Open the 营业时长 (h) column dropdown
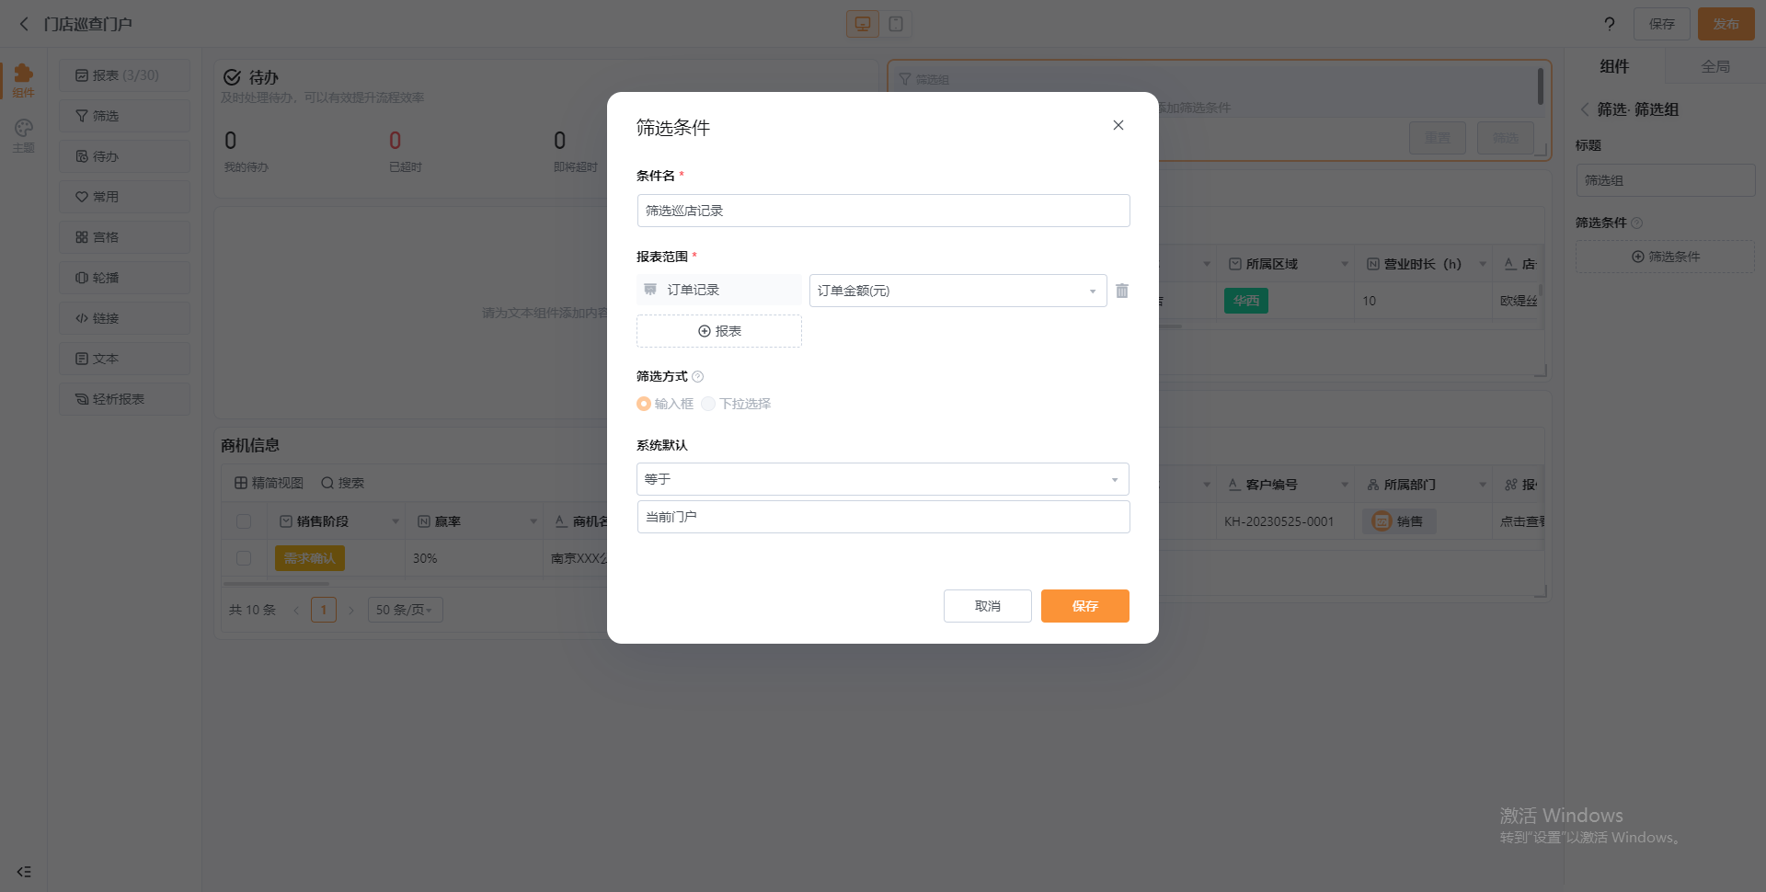The width and height of the screenshot is (1766, 892). [x=1483, y=264]
